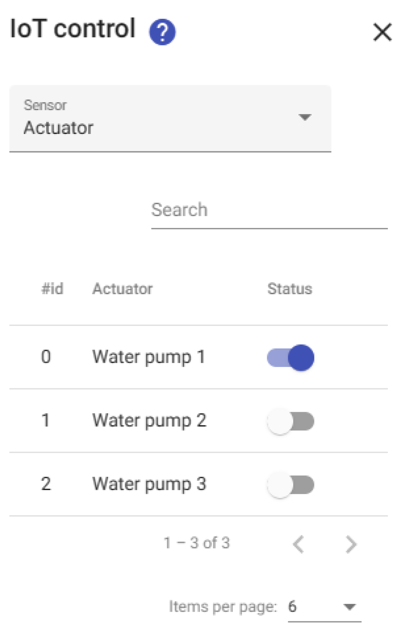Click the Items per page arrow icon
The height and width of the screenshot is (638, 408).
pos(349,607)
